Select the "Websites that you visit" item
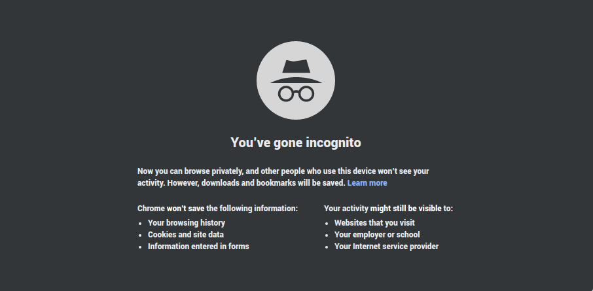593x291 pixels. 374,223
